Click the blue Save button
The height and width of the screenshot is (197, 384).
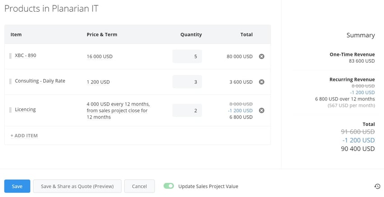(x=17, y=186)
